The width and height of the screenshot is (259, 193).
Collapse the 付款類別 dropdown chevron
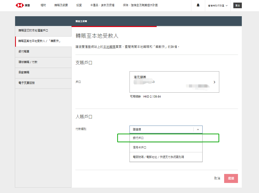pyautogui.click(x=198, y=129)
